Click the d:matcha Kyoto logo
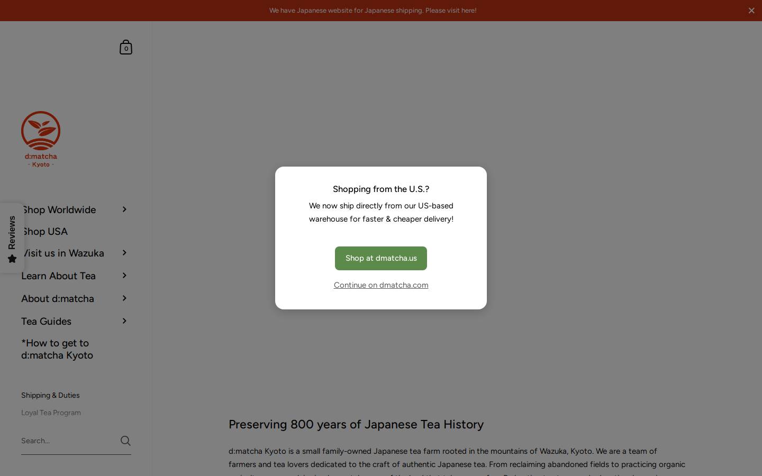This screenshot has height=476, width=762. (x=41, y=139)
